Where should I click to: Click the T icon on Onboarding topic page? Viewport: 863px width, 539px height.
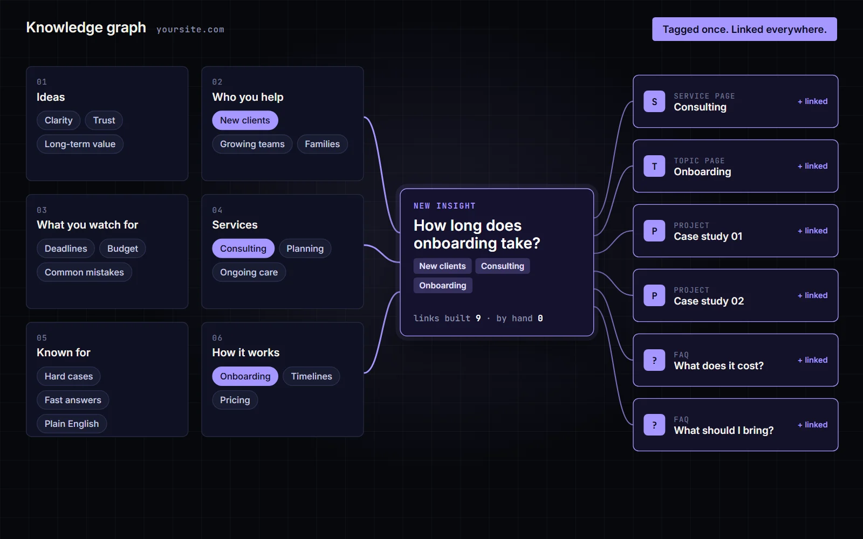click(x=654, y=166)
